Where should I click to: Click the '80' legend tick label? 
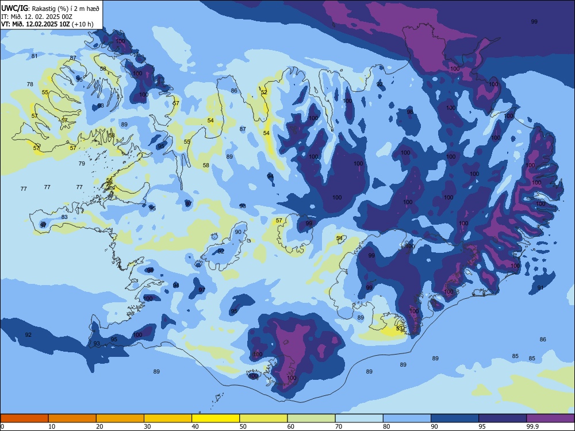386,426
